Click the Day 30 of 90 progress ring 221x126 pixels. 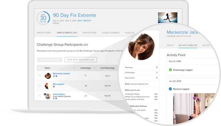coord(43,18)
